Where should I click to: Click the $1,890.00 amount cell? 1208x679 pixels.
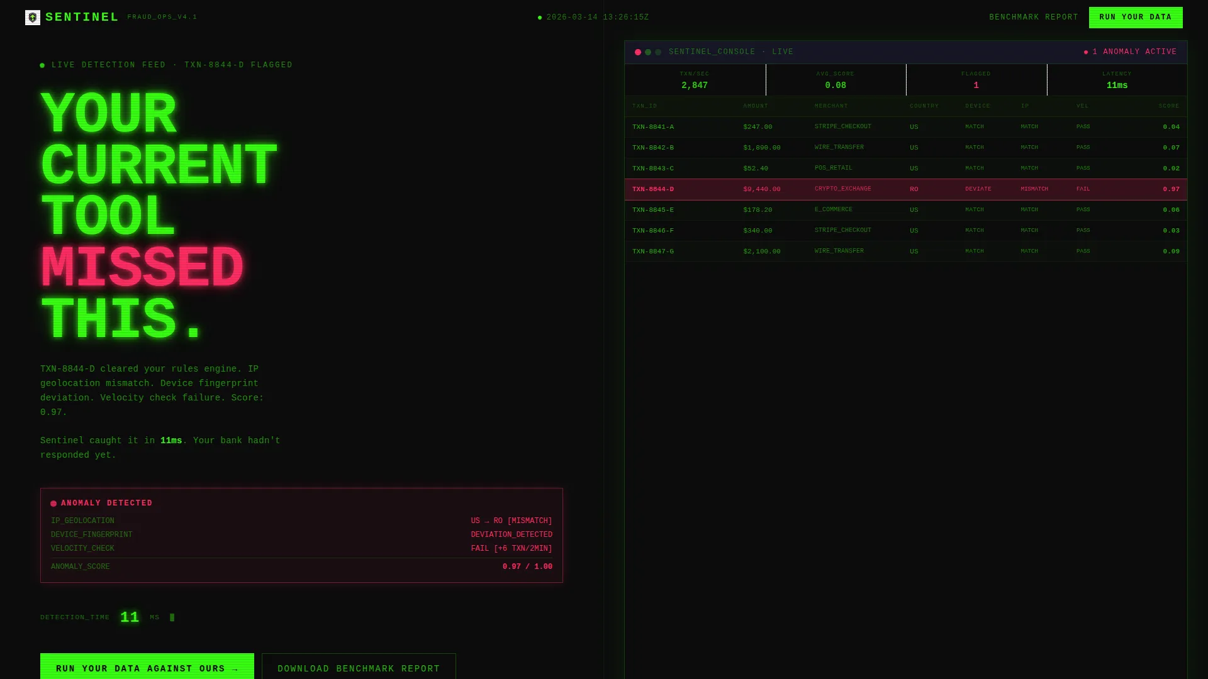click(762, 148)
